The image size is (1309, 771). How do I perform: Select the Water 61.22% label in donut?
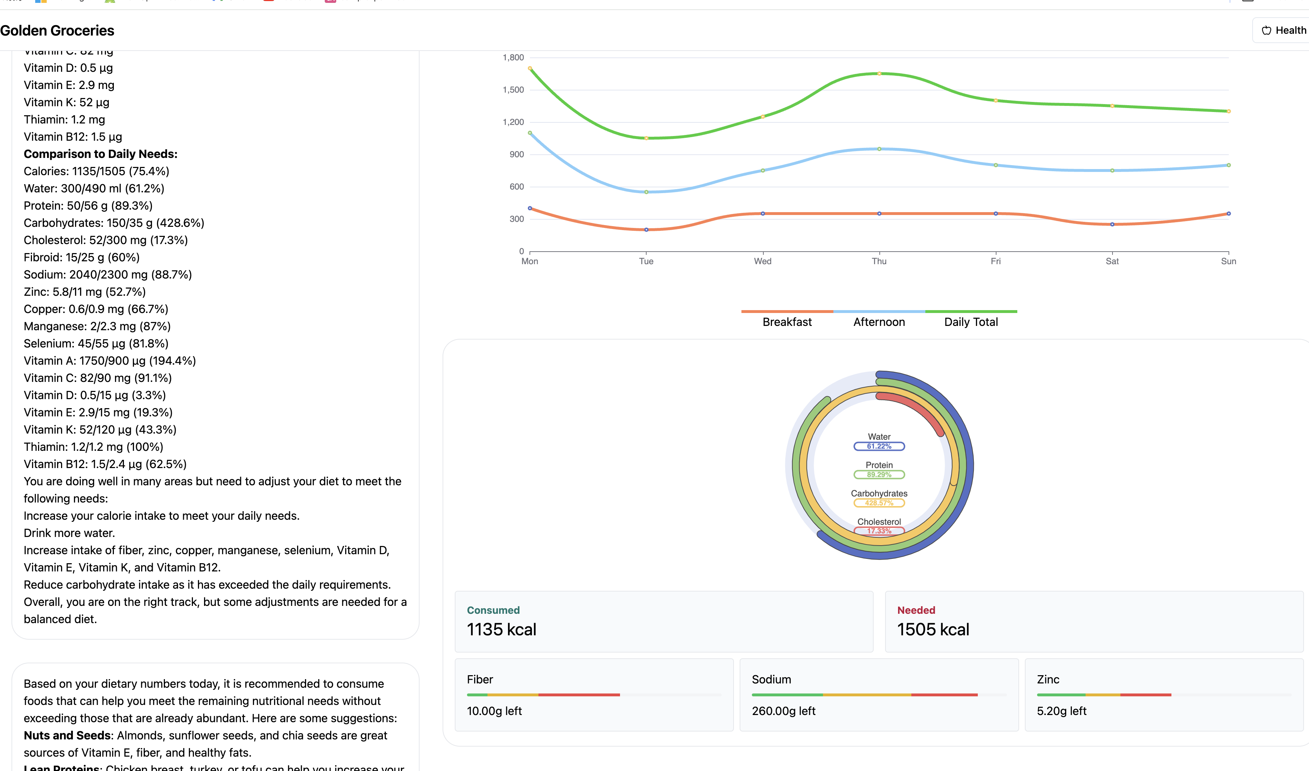[x=879, y=446]
